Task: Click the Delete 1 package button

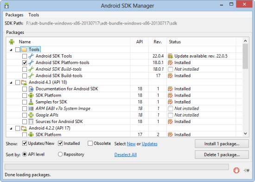Action: 222,155
